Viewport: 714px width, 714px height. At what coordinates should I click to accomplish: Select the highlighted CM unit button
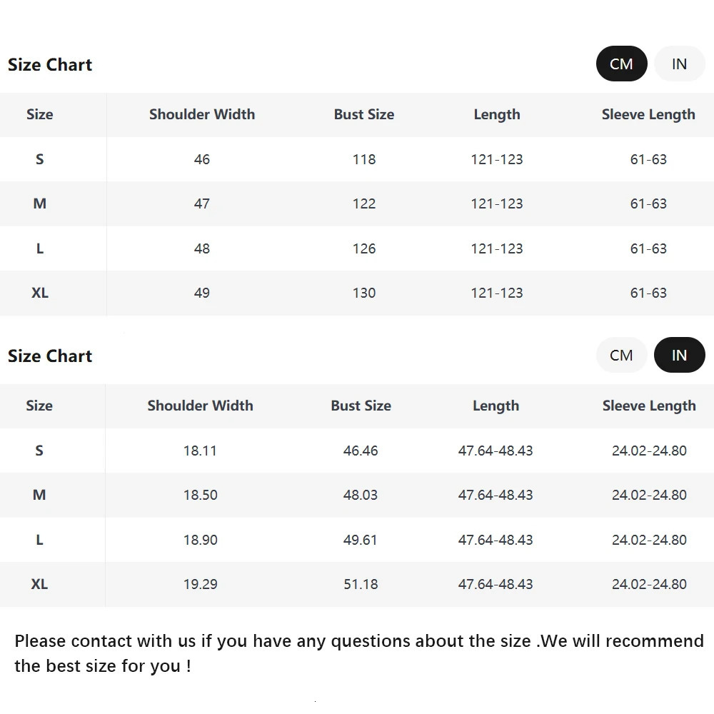621,64
